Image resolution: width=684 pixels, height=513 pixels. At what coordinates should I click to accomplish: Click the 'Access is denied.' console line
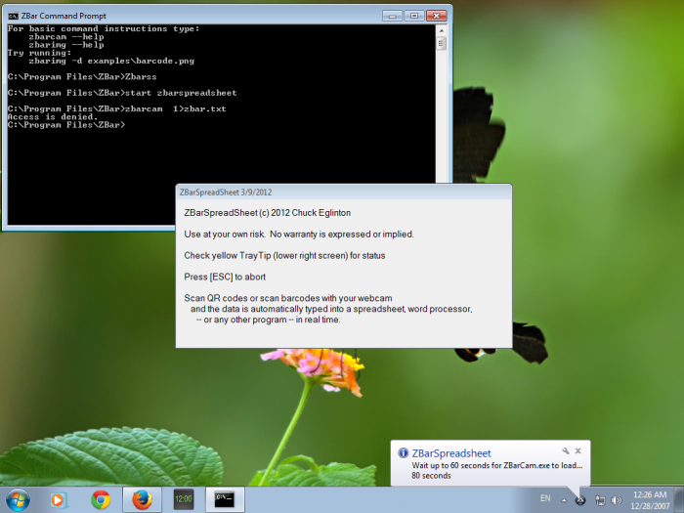[53, 117]
